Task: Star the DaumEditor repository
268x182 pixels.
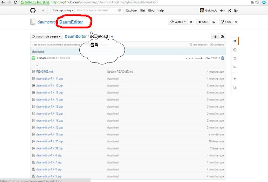Action: point(203,22)
